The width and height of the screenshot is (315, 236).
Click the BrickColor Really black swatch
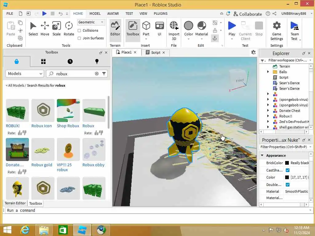click(x=287, y=163)
